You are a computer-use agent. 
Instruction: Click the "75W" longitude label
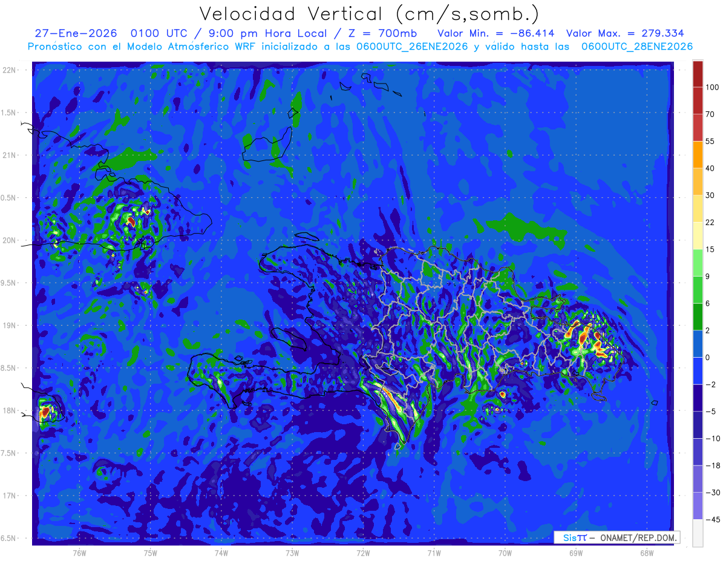pyautogui.click(x=151, y=553)
